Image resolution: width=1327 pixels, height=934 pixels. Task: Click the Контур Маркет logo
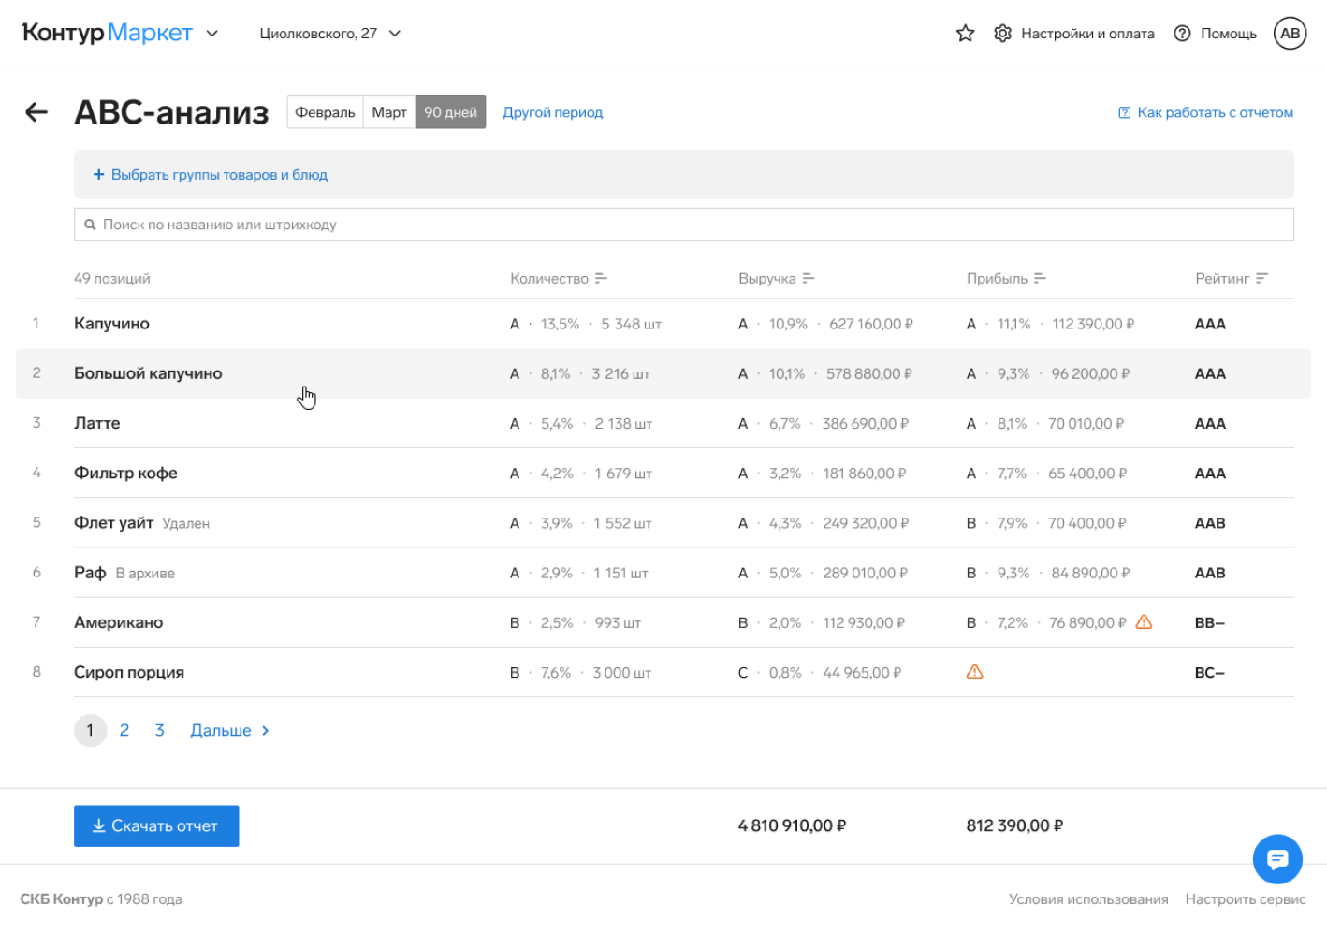108,33
